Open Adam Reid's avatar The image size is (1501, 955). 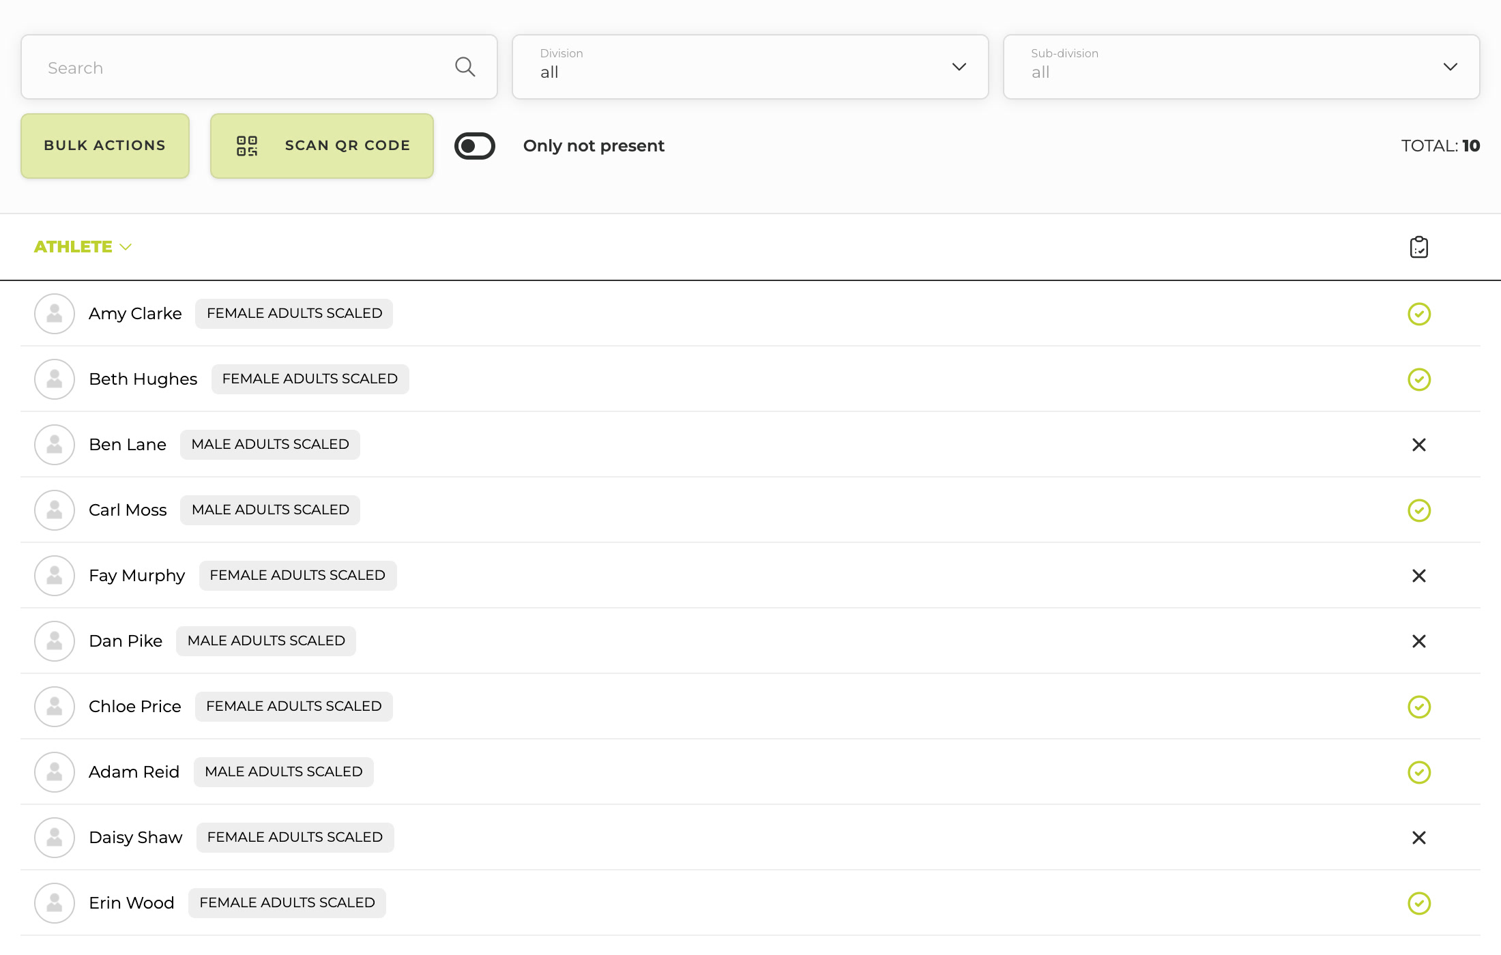click(55, 772)
